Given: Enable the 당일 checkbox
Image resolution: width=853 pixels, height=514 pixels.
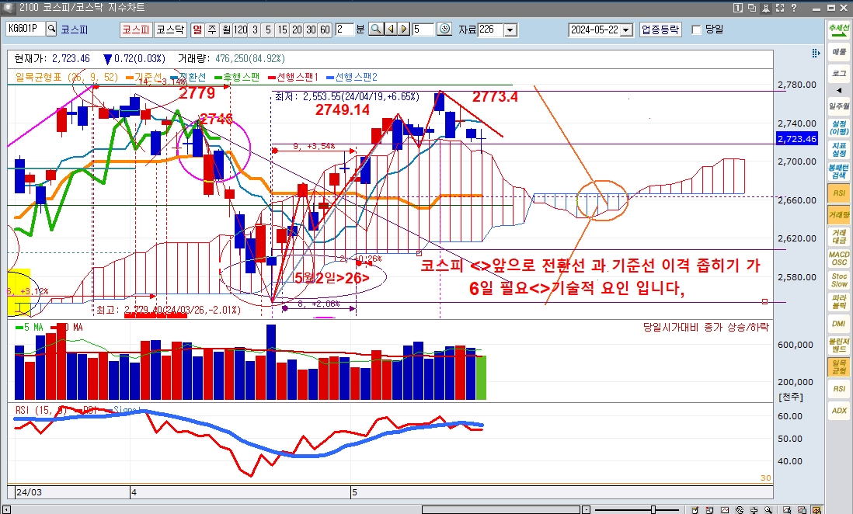Looking at the screenshot, I should tap(696, 30).
